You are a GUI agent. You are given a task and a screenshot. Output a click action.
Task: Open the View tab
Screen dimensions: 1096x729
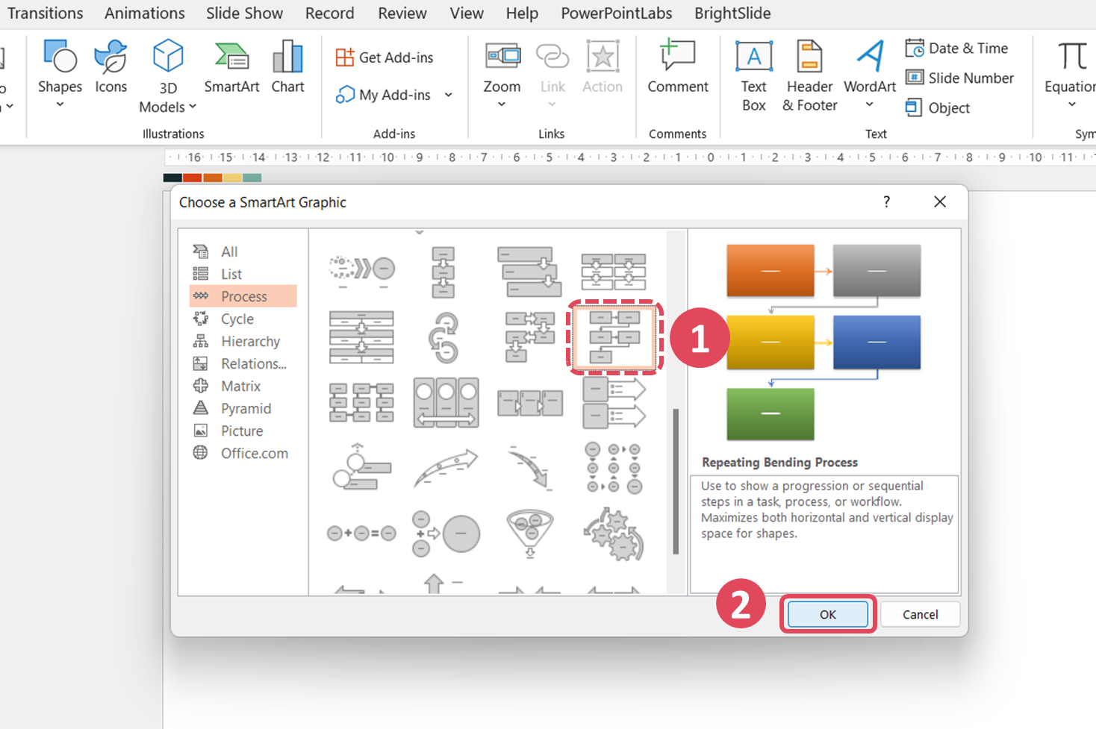(467, 13)
